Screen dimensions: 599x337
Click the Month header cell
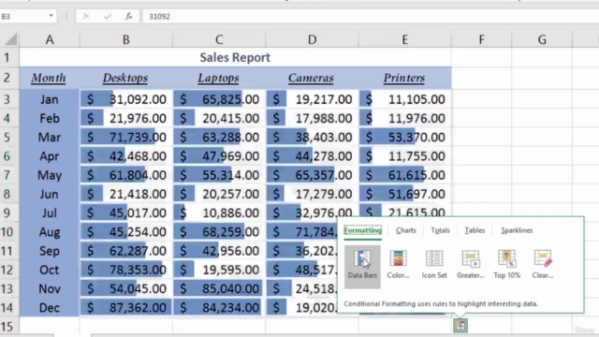click(50, 78)
